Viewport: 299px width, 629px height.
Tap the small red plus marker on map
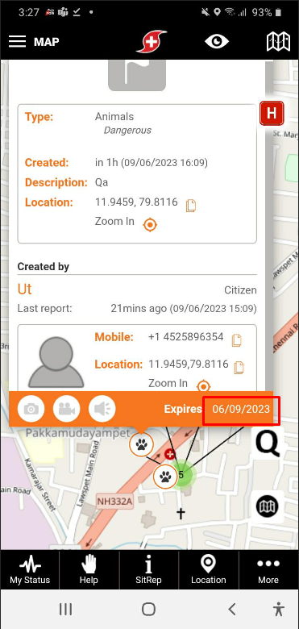pyautogui.click(x=170, y=454)
